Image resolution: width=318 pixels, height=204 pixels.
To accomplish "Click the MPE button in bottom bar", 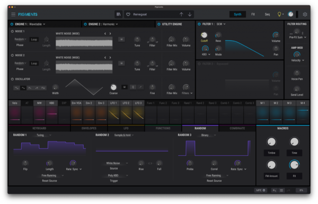I will (x=260, y=190).
